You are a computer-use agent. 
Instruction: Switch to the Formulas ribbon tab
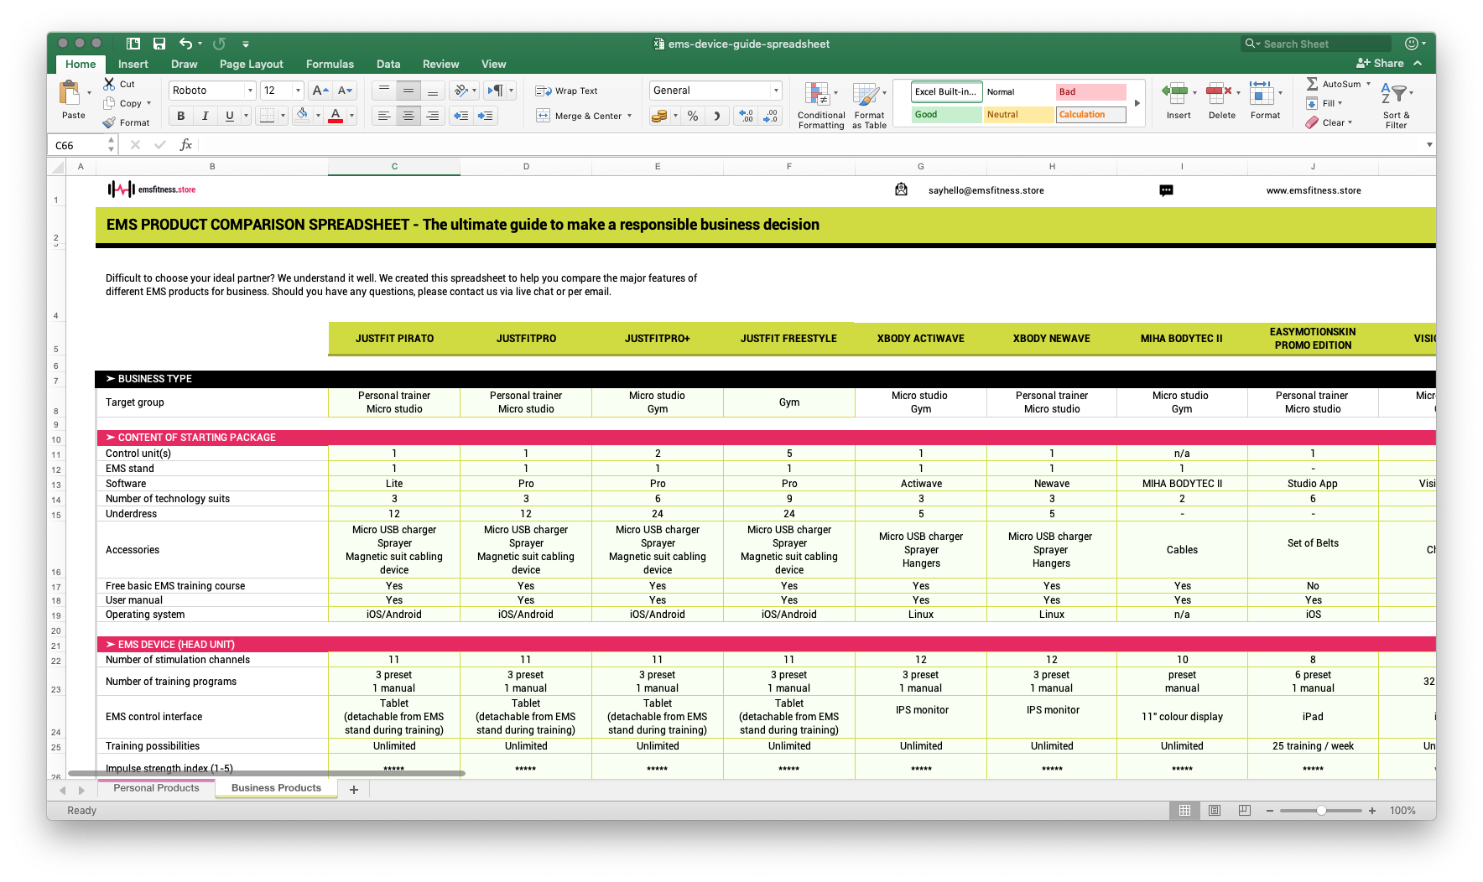coord(330,64)
